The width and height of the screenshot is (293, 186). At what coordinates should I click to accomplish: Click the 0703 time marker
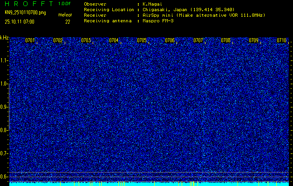86,40
